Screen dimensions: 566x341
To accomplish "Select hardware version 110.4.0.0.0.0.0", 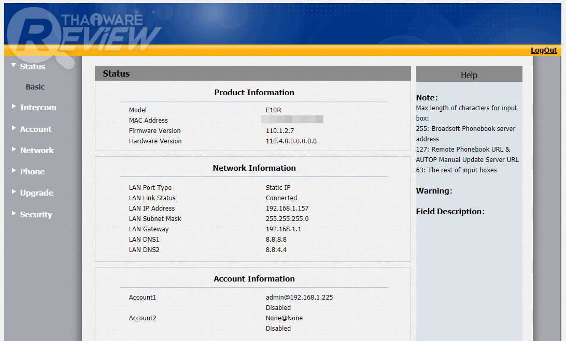I will (x=291, y=141).
